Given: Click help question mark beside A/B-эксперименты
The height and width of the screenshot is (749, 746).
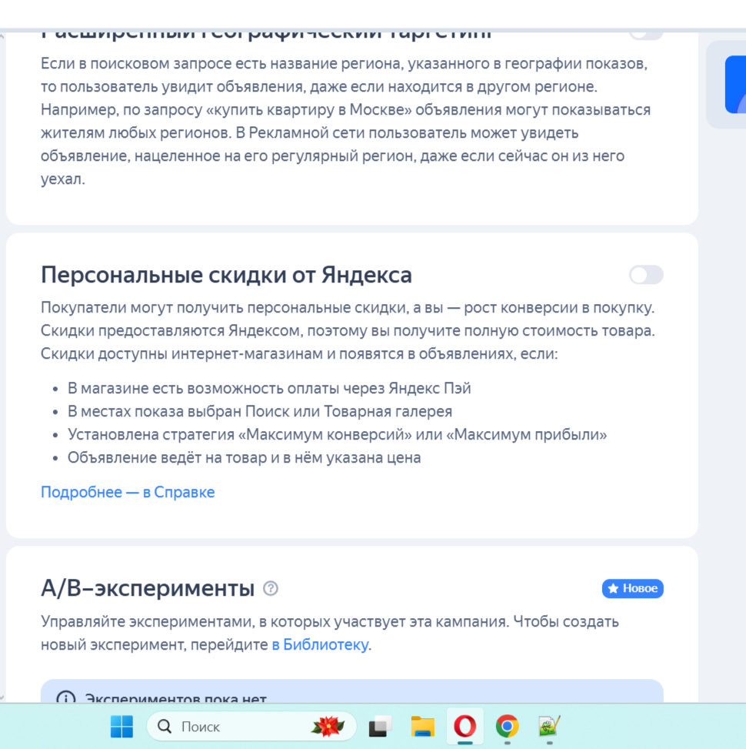Looking at the screenshot, I should pyautogui.click(x=271, y=589).
